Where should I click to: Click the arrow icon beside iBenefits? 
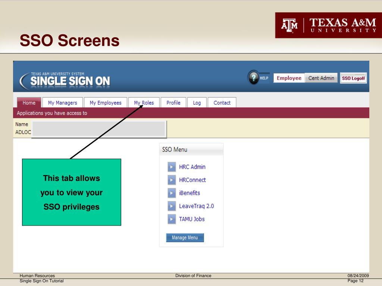coord(172,193)
